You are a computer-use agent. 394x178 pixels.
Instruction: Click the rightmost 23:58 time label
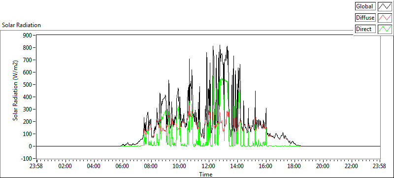coord(380,166)
